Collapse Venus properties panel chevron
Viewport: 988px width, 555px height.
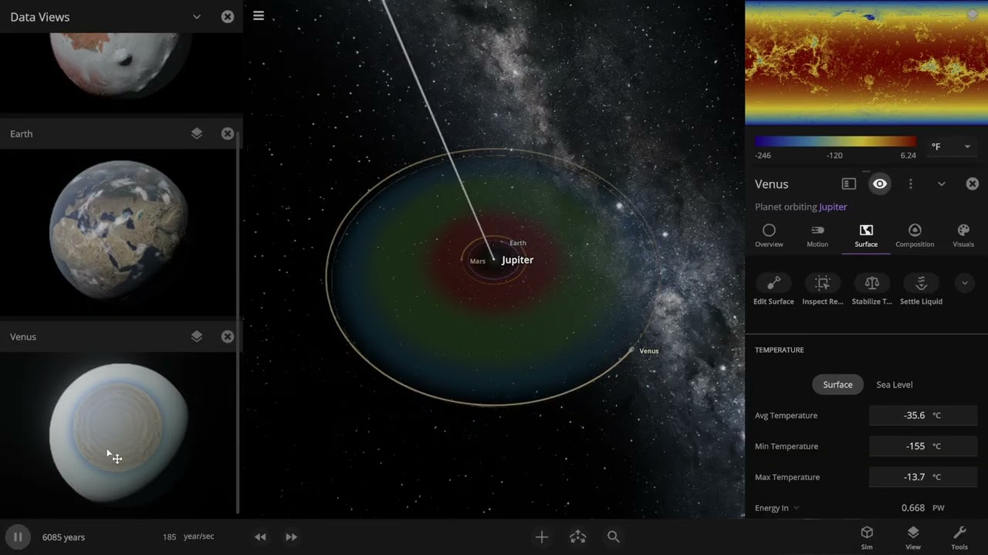(x=942, y=183)
